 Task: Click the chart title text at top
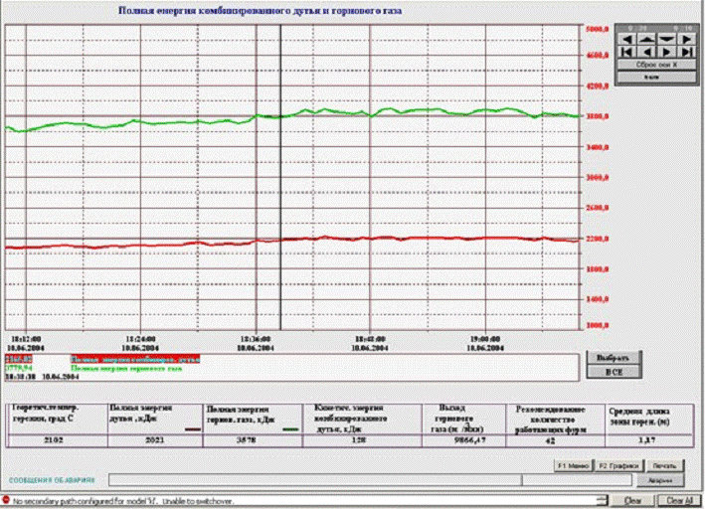(x=260, y=10)
